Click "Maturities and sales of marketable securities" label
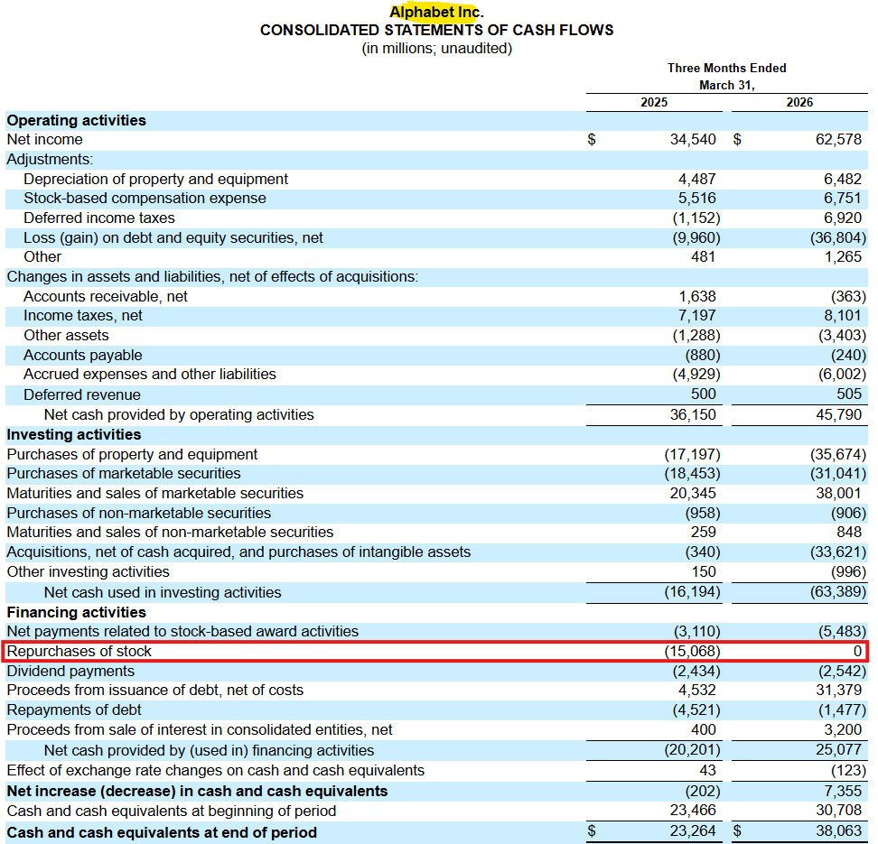The image size is (878, 844). pos(155,493)
